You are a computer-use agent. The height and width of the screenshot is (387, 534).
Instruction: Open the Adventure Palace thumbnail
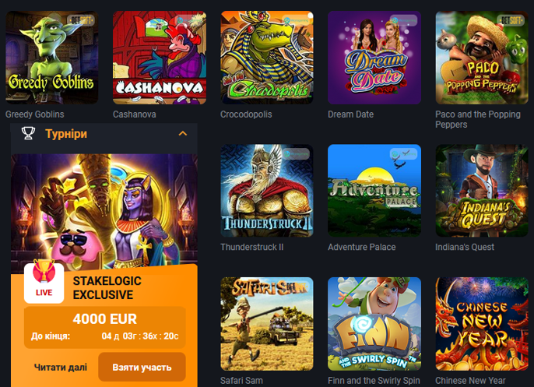(x=374, y=191)
